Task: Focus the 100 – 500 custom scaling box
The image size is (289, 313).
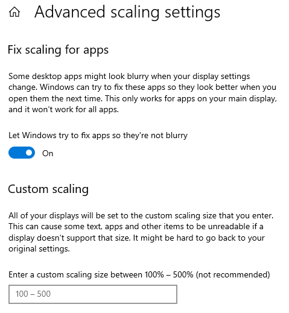Action: [x=93, y=294]
